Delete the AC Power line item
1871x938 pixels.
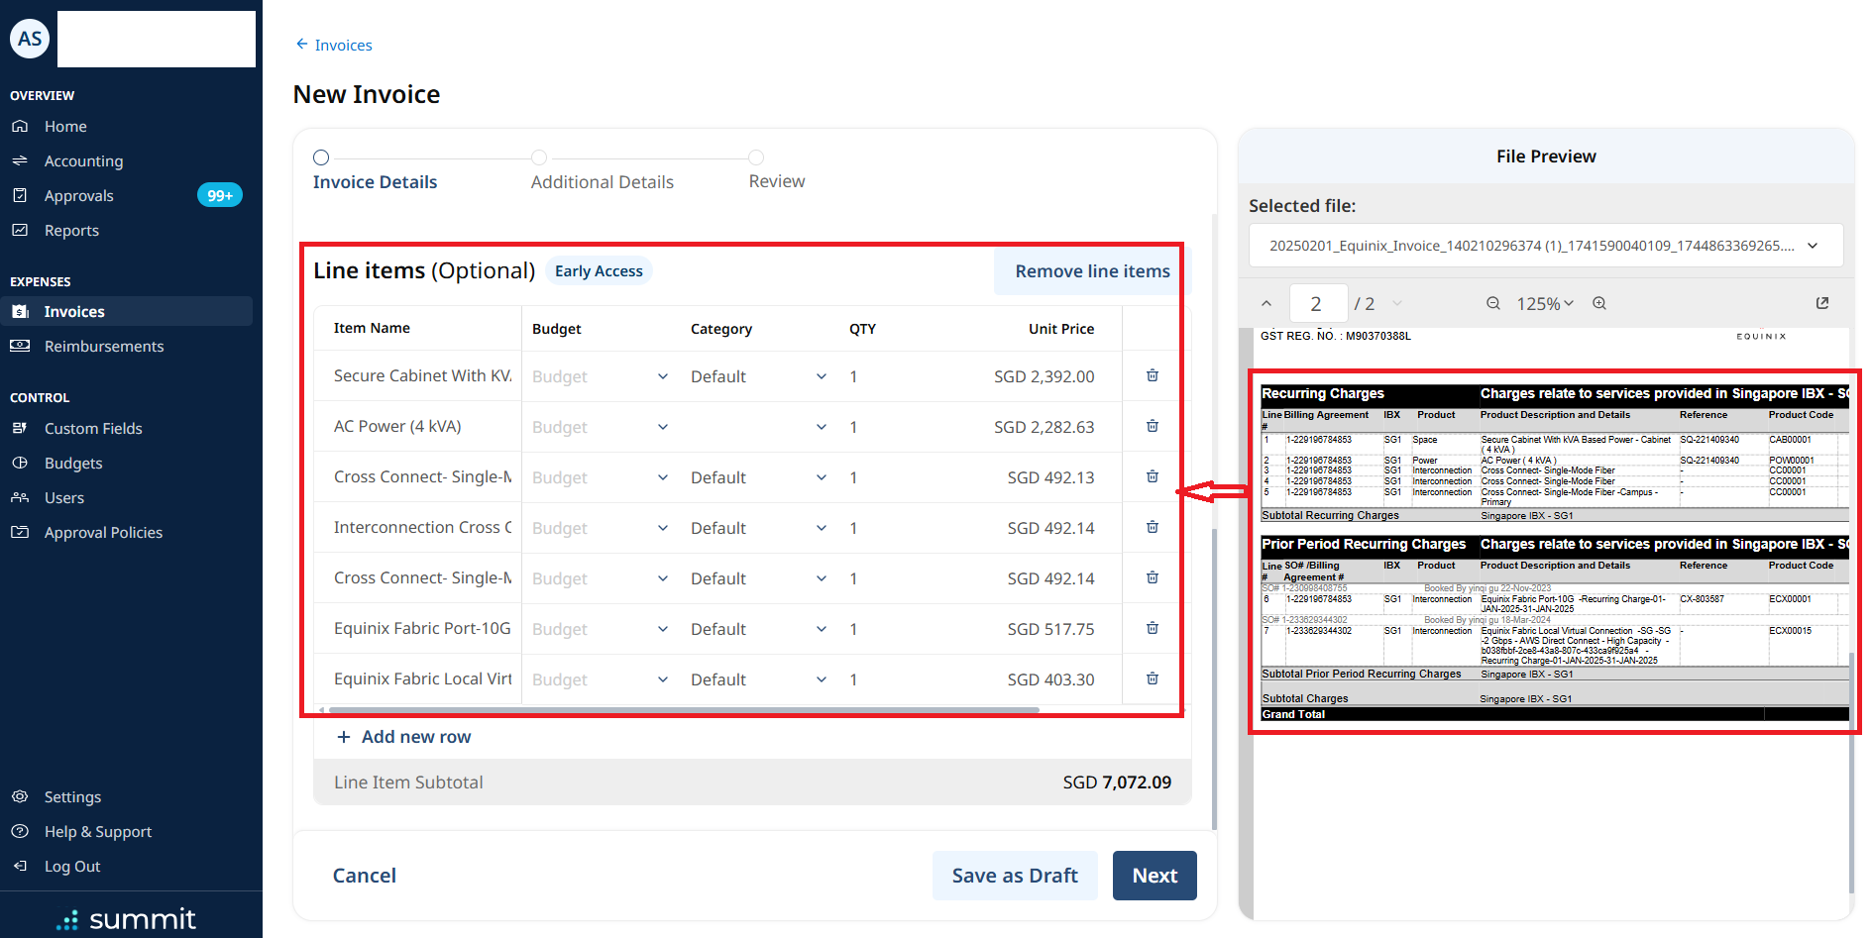coord(1153,426)
